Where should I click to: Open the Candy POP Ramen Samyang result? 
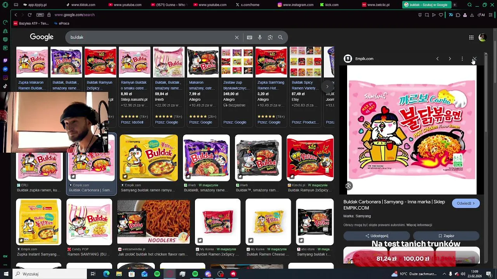[89, 222]
